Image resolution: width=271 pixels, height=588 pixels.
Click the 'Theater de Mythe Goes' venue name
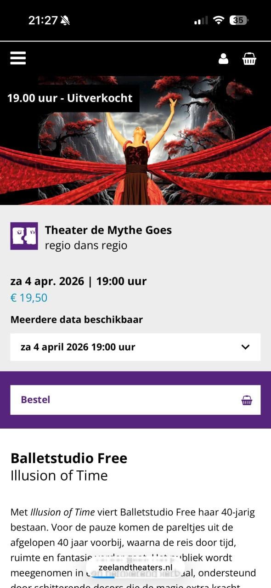[108, 230]
